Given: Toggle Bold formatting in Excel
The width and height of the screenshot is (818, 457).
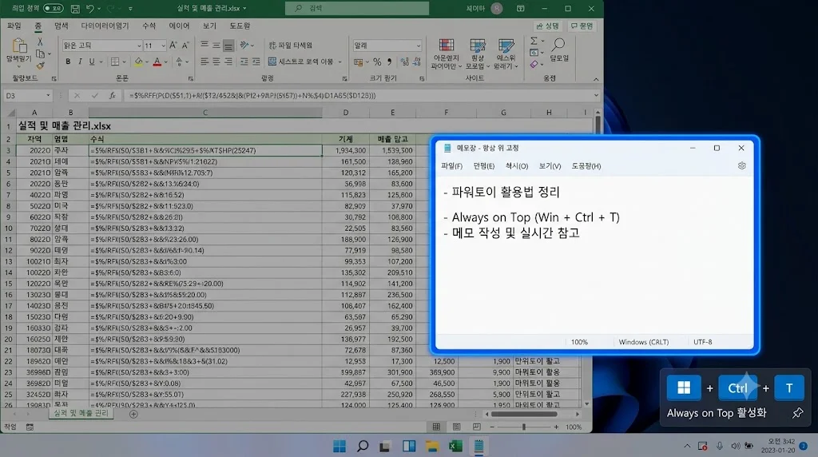Looking at the screenshot, I should pyautogui.click(x=68, y=62).
